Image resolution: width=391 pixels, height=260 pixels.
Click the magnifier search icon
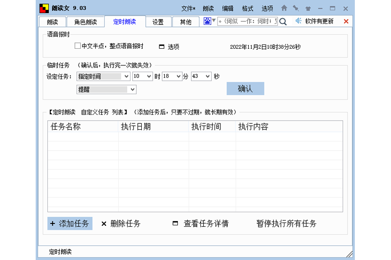point(283,21)
